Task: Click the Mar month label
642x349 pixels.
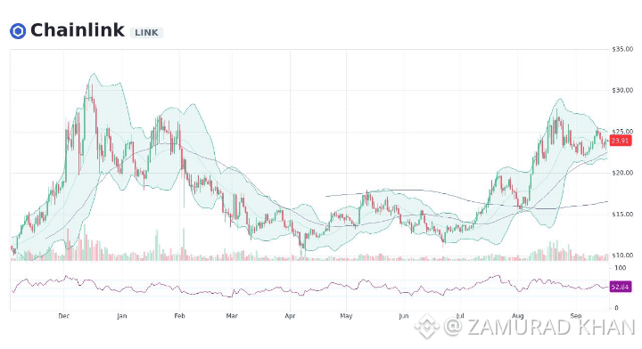Action: pos(232,316)
